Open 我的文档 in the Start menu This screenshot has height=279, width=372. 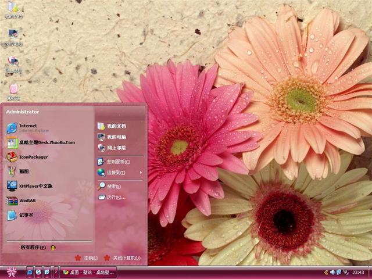pyautogui.click(x=115, y=126)
